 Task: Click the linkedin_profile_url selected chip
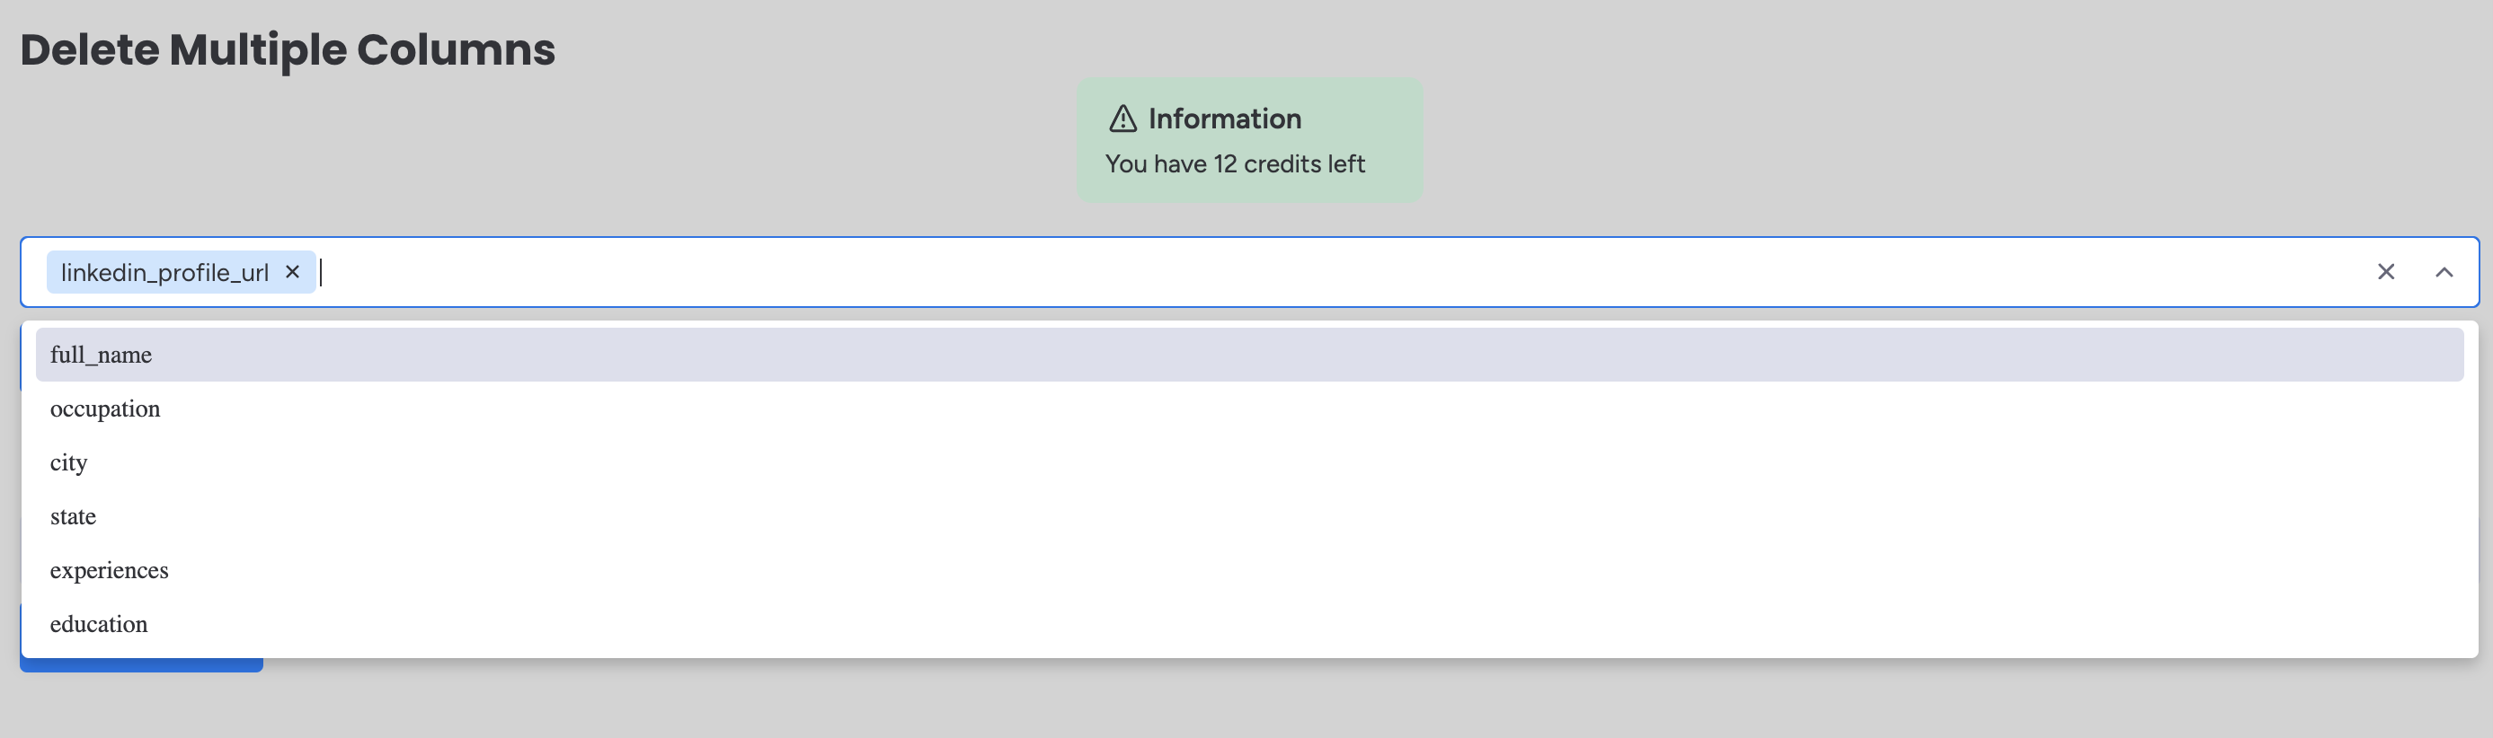click(164, 272)
